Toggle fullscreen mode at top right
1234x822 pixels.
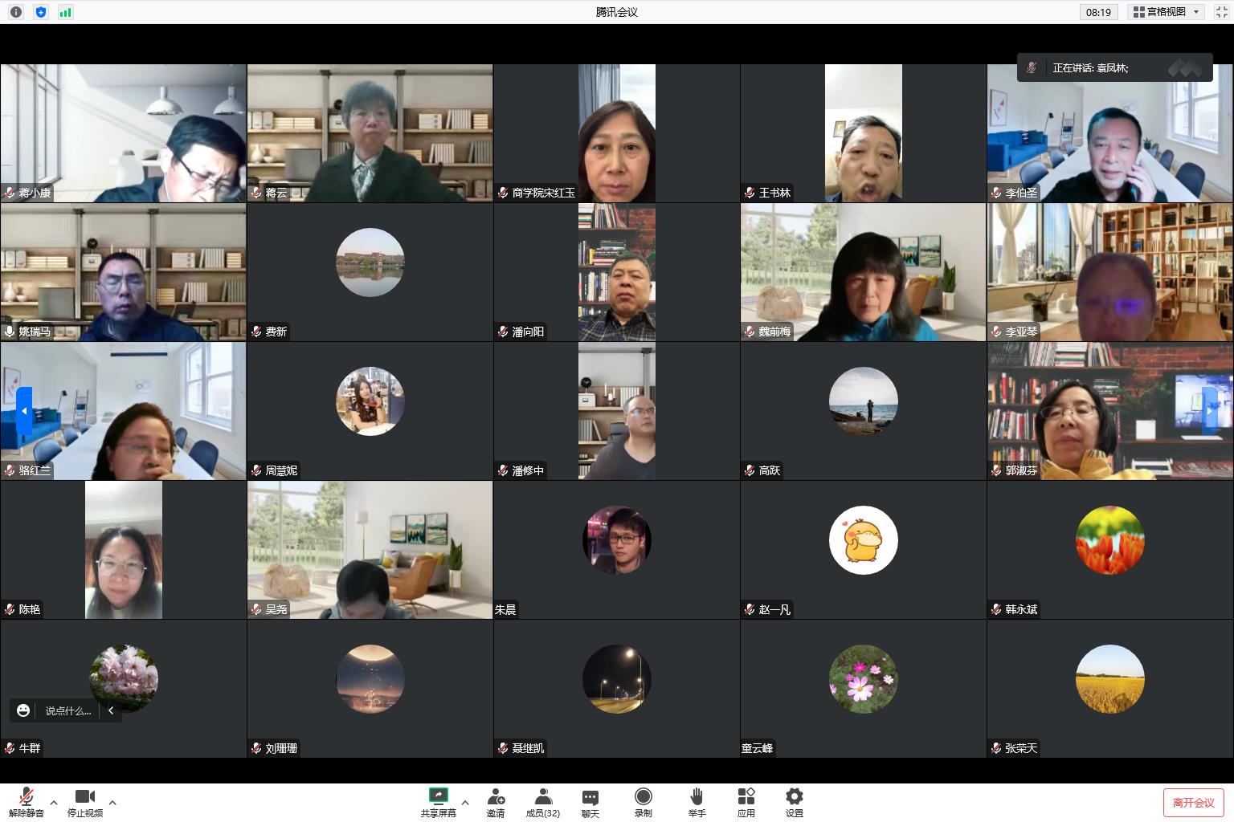point(1221,12)
